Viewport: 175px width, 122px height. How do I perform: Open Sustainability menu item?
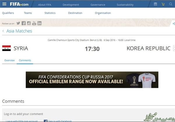pyautogui.click(x=125, y=5)
